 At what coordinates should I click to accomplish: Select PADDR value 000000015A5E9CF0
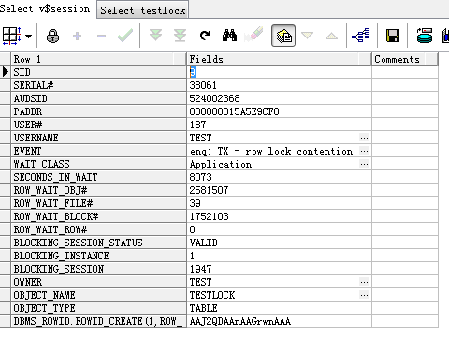pyautogui.click(x=235, y=111)
